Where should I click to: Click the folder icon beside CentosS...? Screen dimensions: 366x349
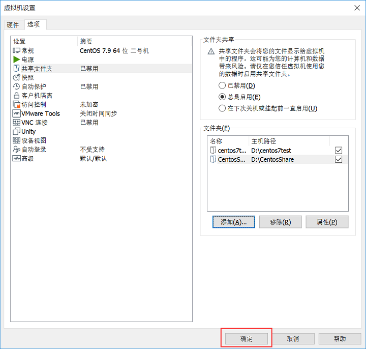coord(213,159)
